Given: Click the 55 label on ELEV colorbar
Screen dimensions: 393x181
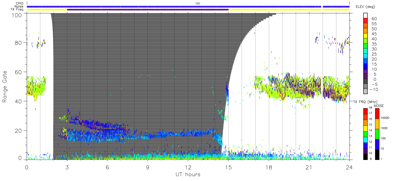Looking at the screenshot, I should tap(374, 24).
